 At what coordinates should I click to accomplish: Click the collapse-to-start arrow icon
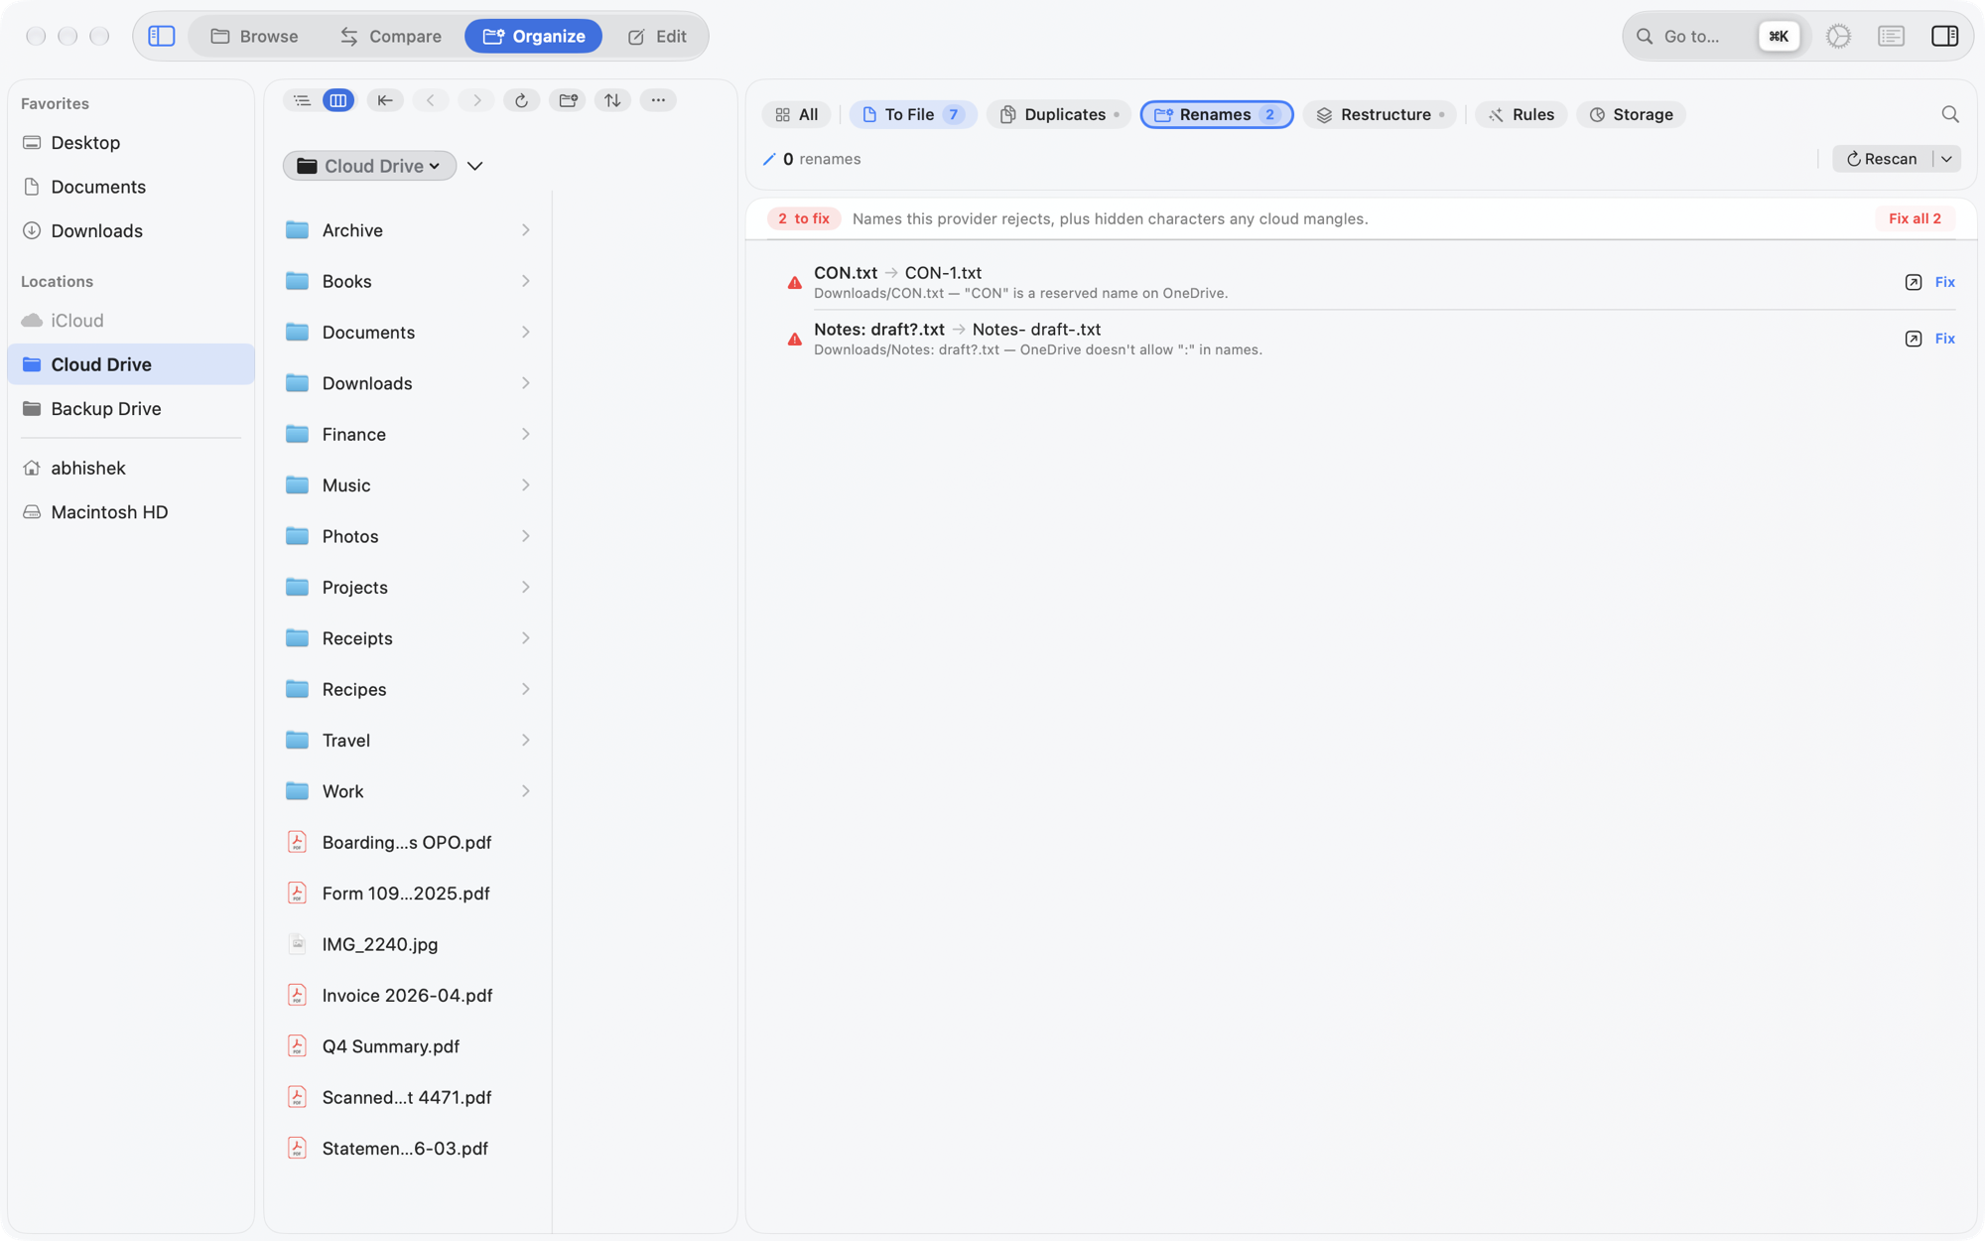click(385, 100)
